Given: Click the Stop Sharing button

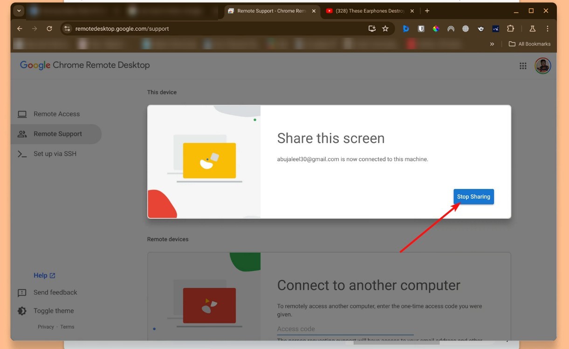Looking at the screenshot, I should tap(473, 197).
